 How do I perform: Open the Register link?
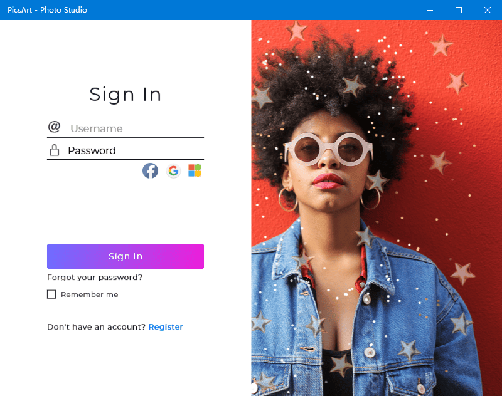pyautogui.click(x=166, y=326)
